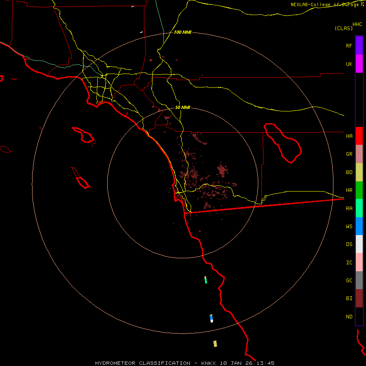This screenshot has height=366, width=366.
Task: Pick the mint green RA legend swatch
Action: [359, 208]
